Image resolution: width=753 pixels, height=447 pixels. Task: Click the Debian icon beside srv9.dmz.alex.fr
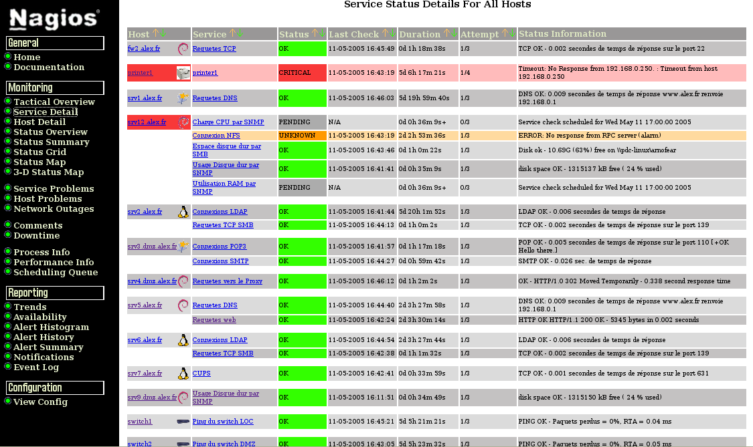(x=183, y=397)
